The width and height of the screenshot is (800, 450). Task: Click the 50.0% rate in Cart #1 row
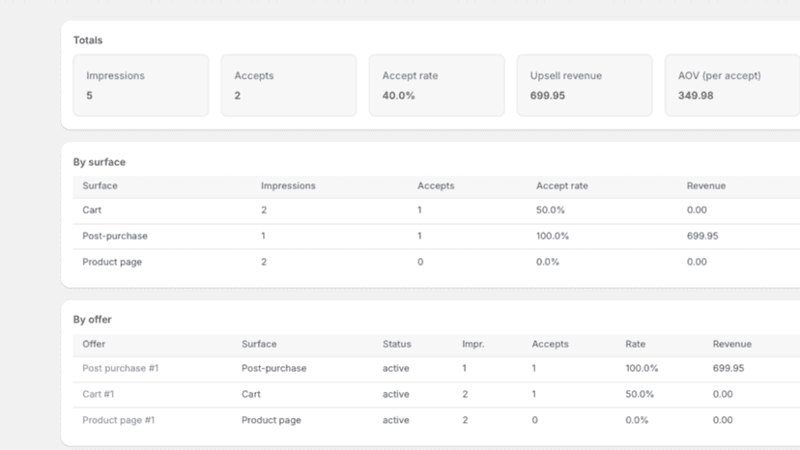click(x=640, y=394)
